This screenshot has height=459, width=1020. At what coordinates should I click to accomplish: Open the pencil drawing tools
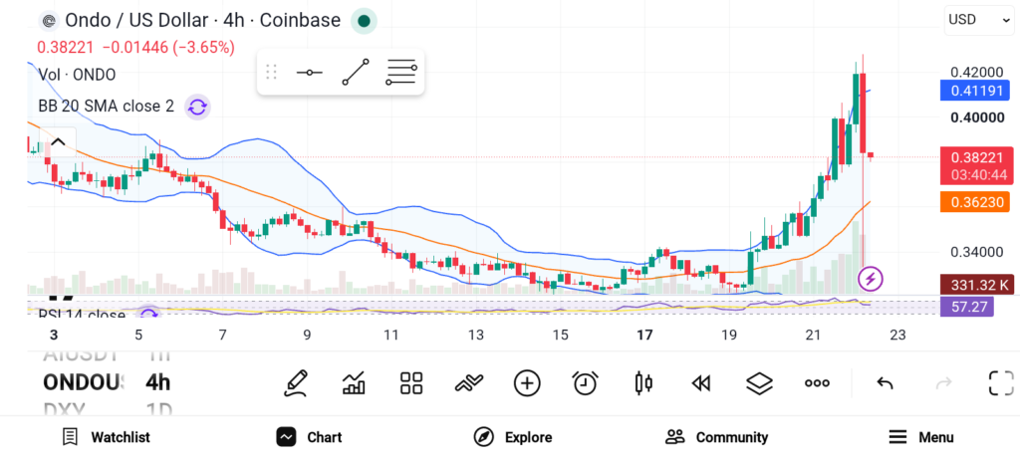coord(295,383)
